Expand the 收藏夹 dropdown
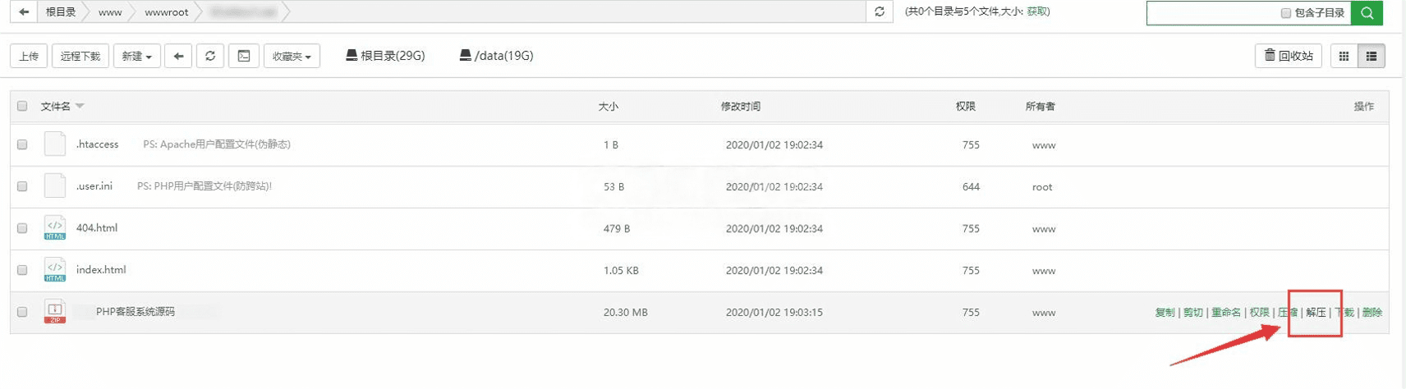Screen dimensions: 1406x389 coord(292,56)
